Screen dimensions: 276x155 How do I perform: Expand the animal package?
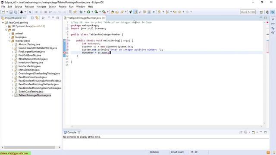click(9, 34)
